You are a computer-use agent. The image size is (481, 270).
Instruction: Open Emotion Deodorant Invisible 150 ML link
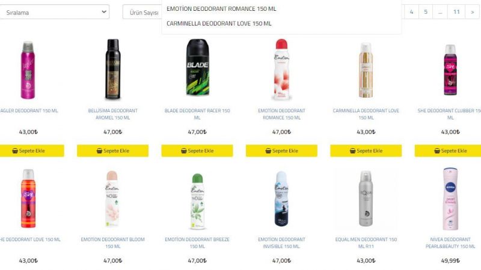281,243
